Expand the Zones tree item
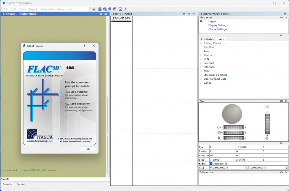The image size is (289, 191). click(x=201, y=83)
